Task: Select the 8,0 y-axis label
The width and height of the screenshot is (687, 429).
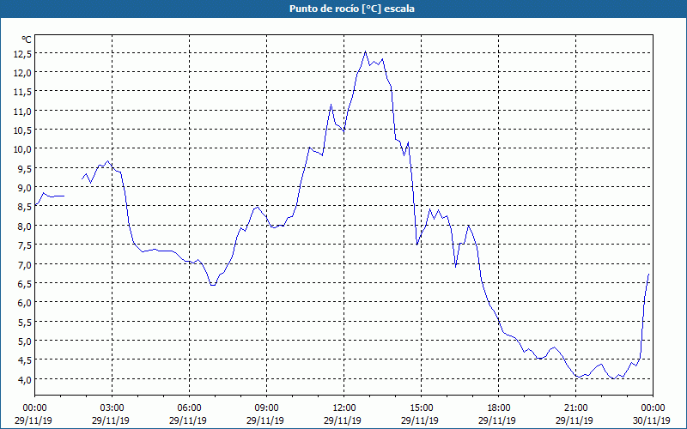Action: [x=25, y=227]
